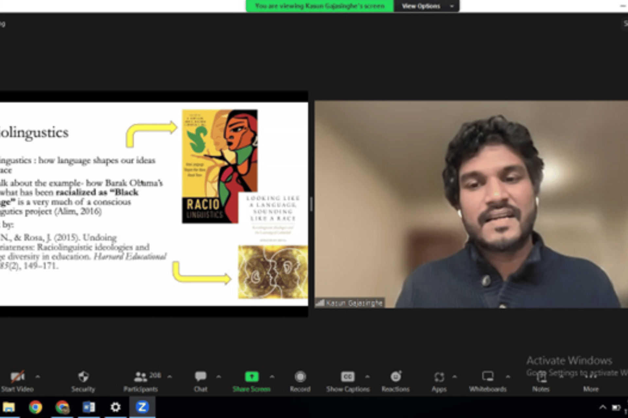
Task: Open the second Chrome profile taskbar icon
Action: click(62, 407)
